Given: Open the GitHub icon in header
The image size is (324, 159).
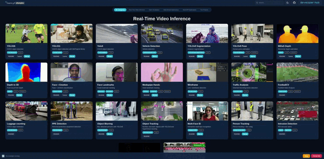Looking at the screenshot, I should click(295, 3).
